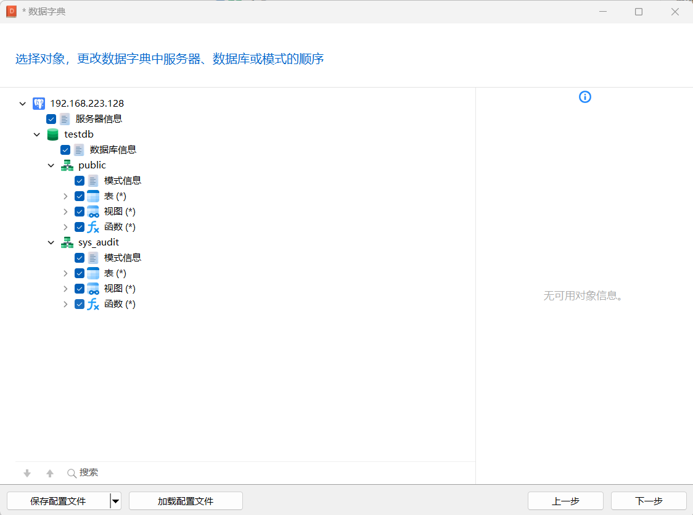
Task: Click the 函数 icon under sys_audit schema
Action: click(93, 304)
